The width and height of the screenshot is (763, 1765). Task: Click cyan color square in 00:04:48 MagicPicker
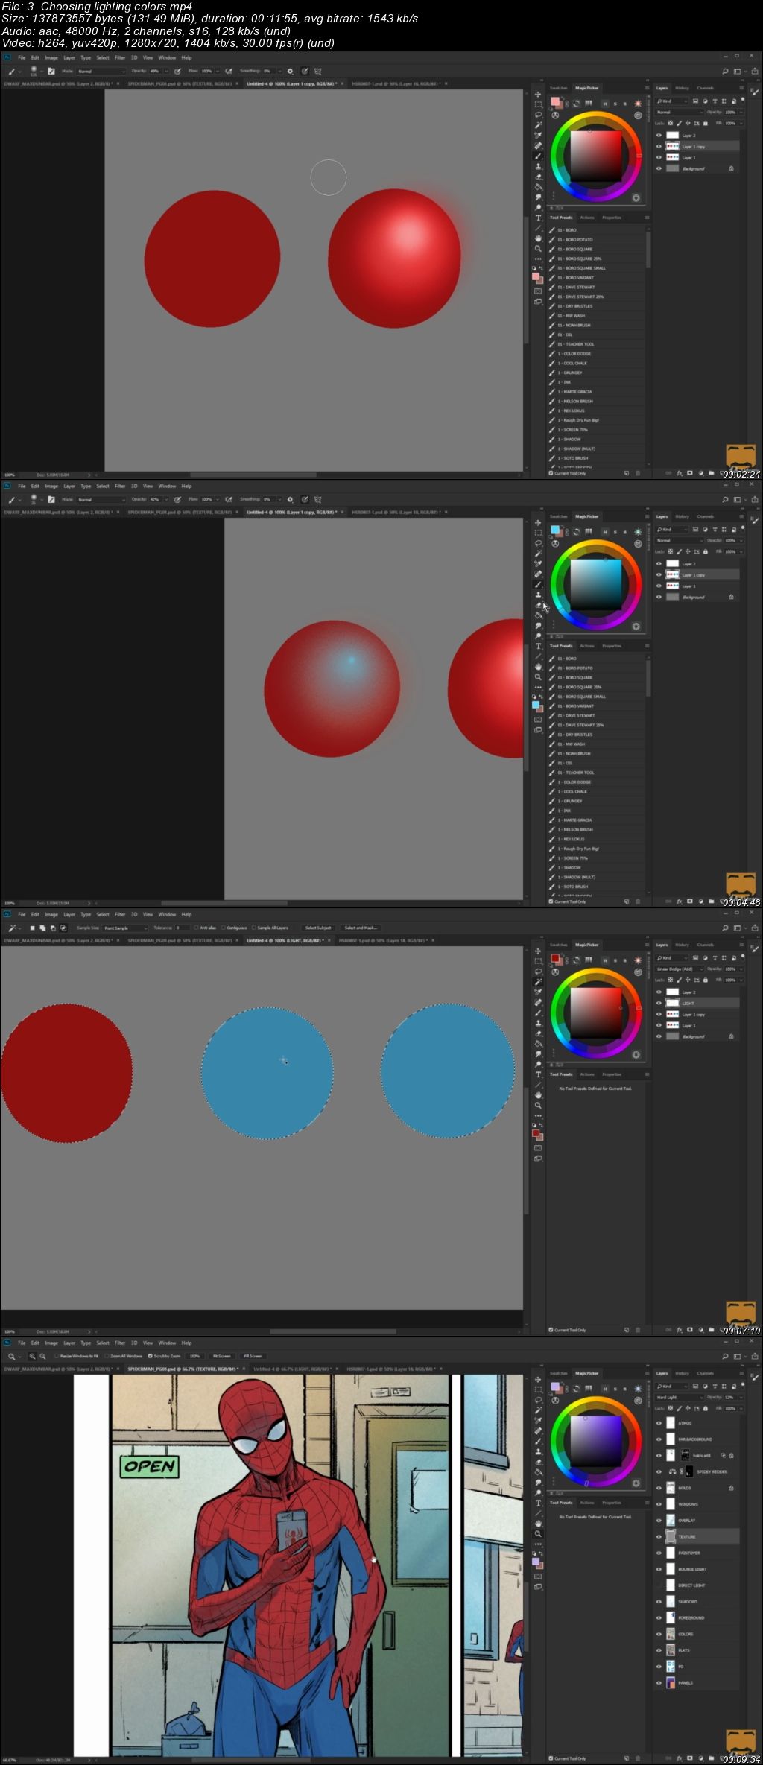tap(596, 584)
